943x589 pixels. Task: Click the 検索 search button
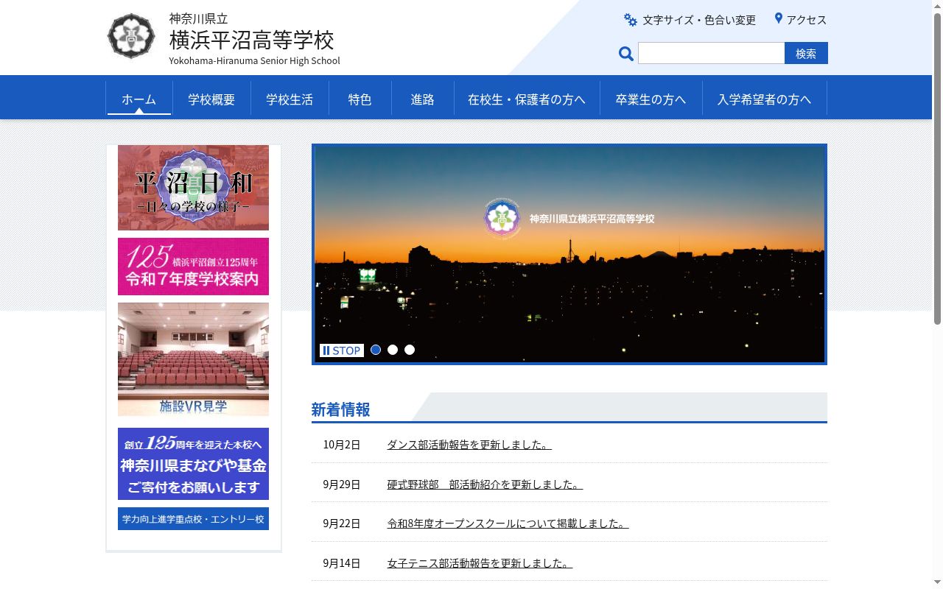point(806,53)
